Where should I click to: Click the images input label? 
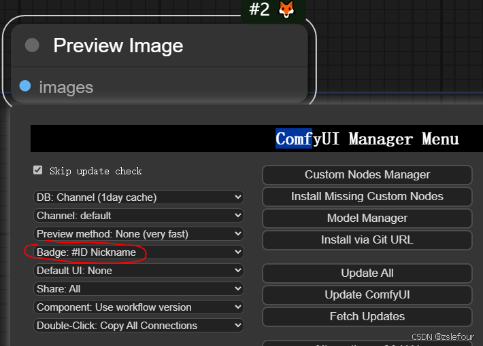pos(66,88)
